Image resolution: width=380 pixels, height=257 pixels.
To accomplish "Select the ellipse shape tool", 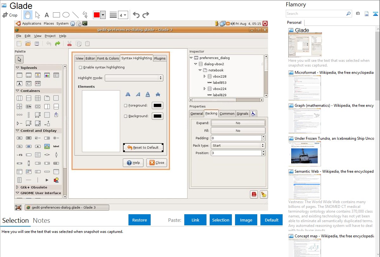I will [66, 15].
